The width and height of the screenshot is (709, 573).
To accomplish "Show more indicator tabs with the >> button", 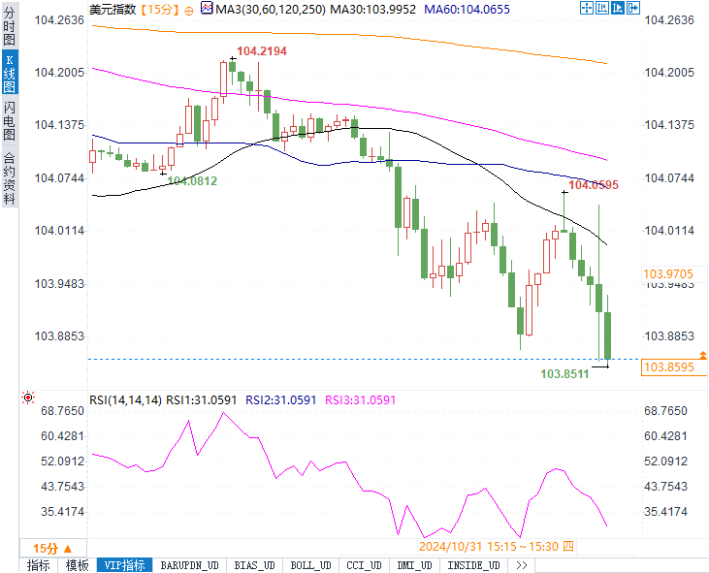I will coord(522,565).
